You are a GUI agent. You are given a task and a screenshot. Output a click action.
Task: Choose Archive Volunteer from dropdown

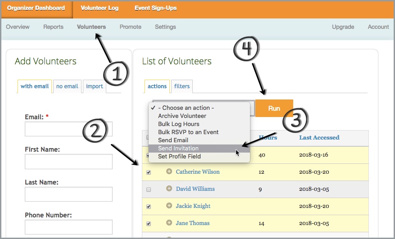click(x=199, y=116)
